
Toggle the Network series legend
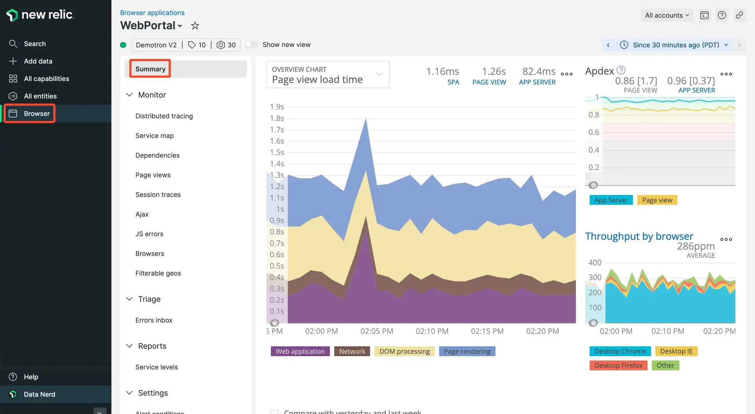352,351
